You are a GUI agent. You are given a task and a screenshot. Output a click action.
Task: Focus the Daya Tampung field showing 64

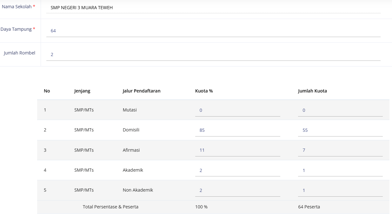point(213,31)
